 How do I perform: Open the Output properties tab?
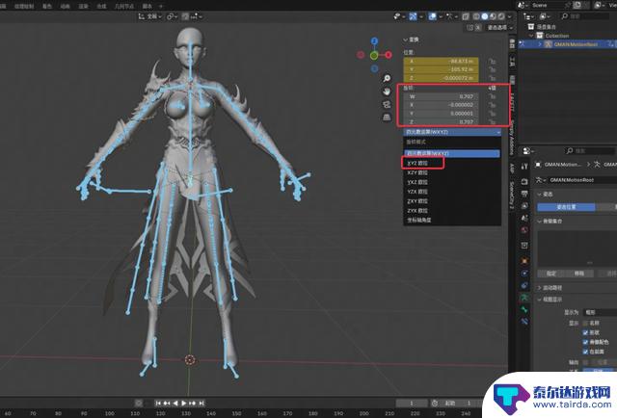tap(524, 194)
